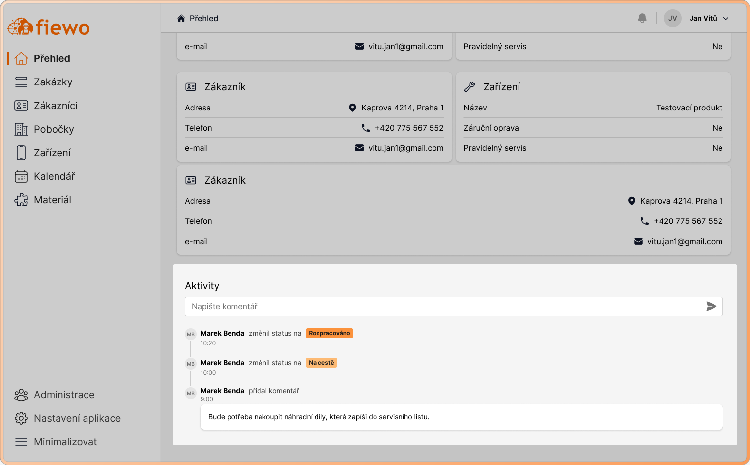
Task: Click the MB avatar next to 10:20 entry
Action: pos(191,334)
